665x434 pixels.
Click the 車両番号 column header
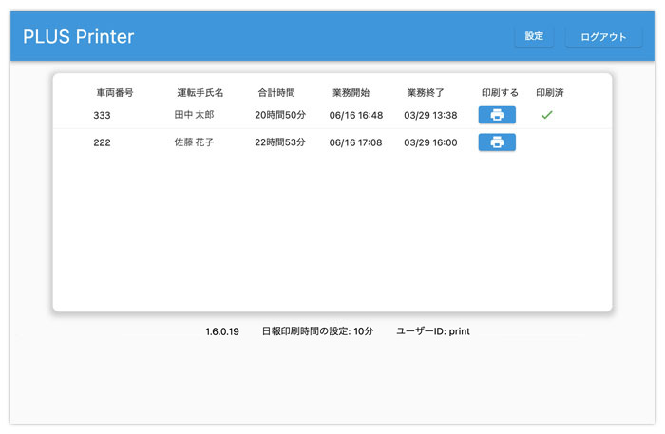click(115, 93)
